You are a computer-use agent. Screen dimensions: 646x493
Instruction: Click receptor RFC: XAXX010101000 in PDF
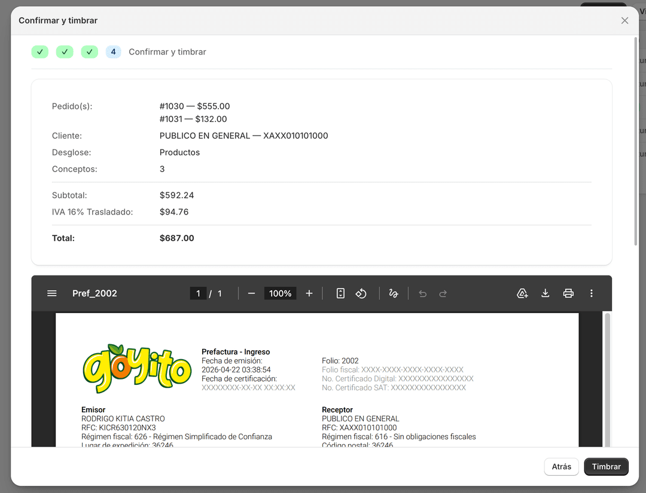pyautogui.click(x=359, y=428)
